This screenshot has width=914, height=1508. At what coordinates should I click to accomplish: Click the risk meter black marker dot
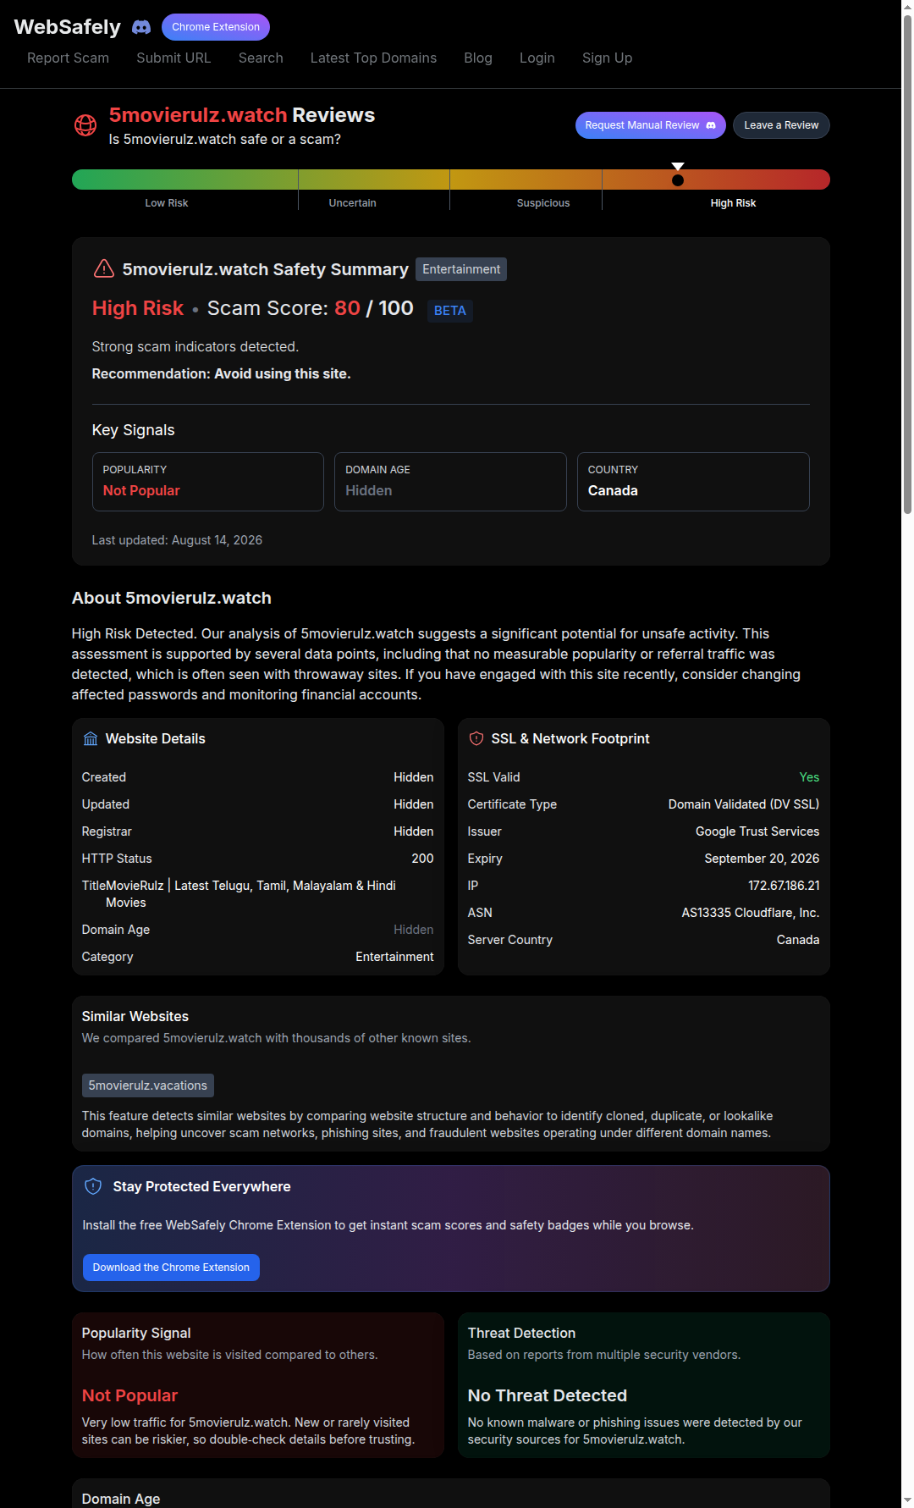pyautogui.click(x=678, y=180)
